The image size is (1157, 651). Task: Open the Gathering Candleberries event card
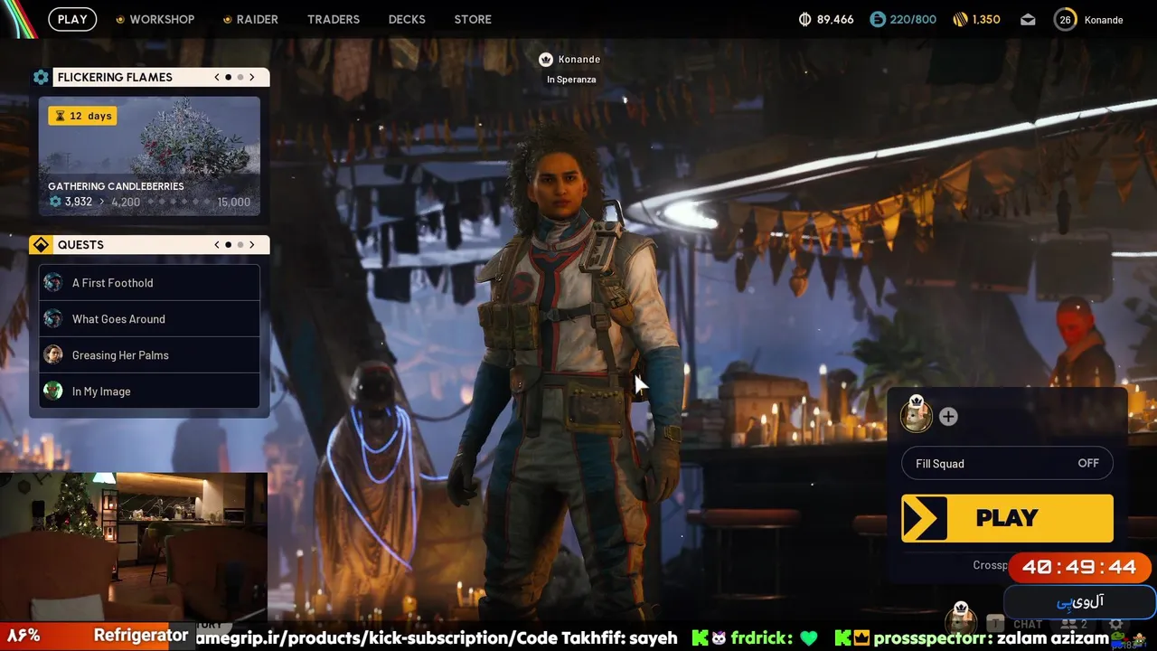(x=149, y=156)
